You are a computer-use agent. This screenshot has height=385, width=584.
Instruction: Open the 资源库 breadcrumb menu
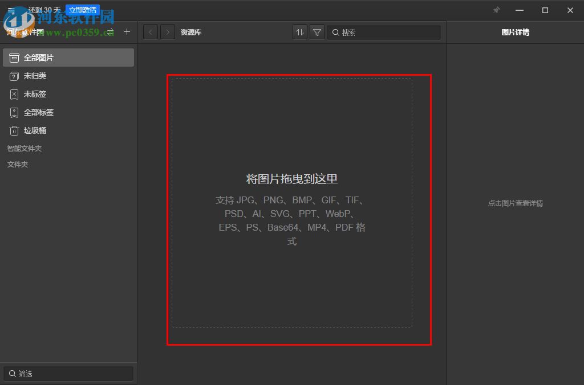tap(190, 32)
